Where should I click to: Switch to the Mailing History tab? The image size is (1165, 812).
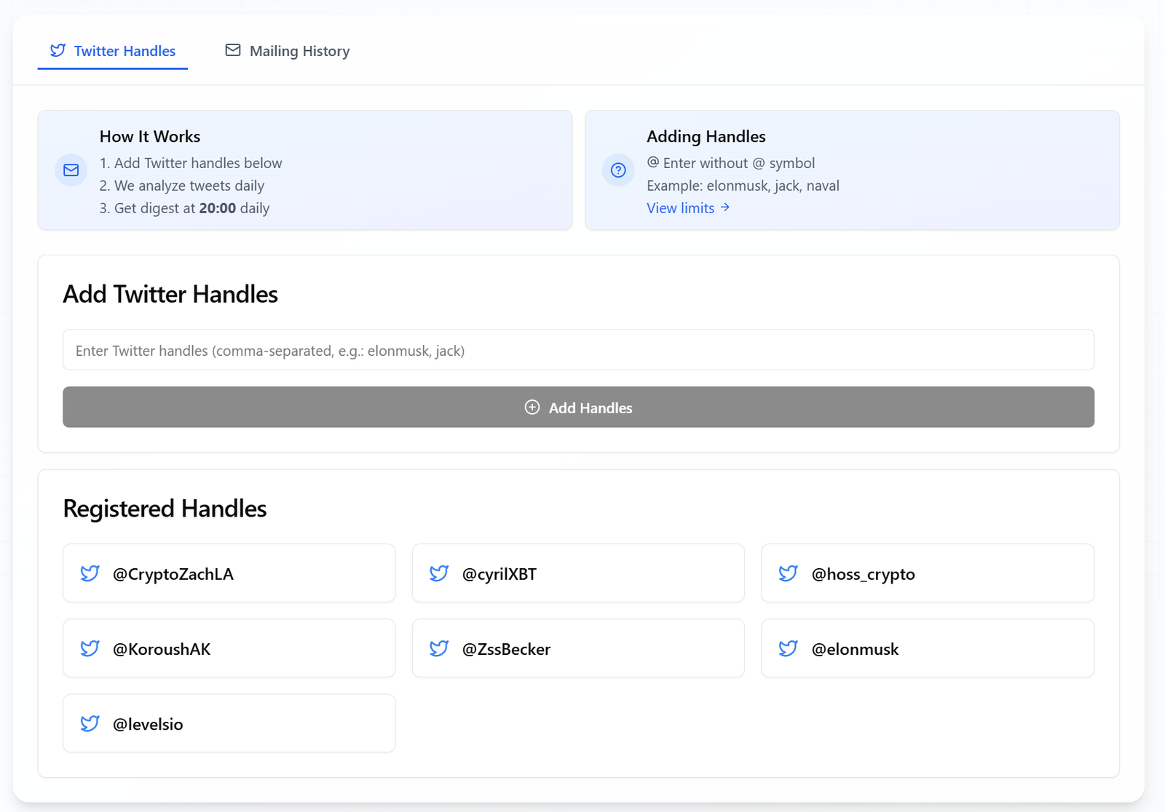pos(288,51)
